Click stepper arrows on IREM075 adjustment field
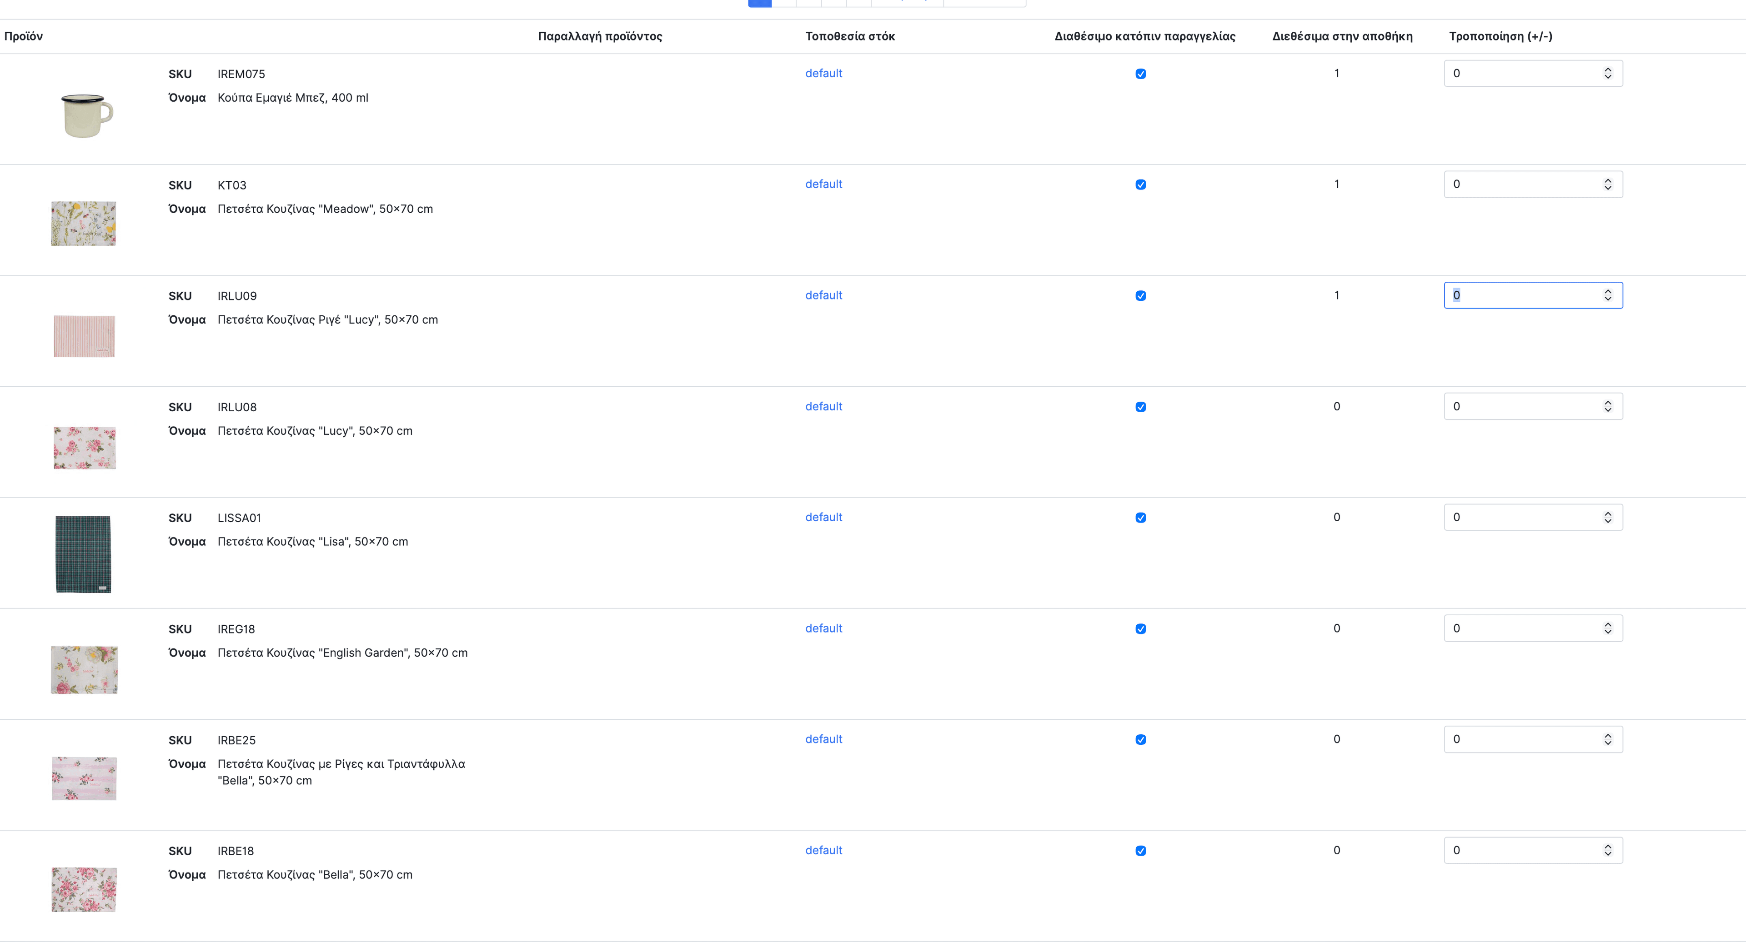 point(1608,73)
